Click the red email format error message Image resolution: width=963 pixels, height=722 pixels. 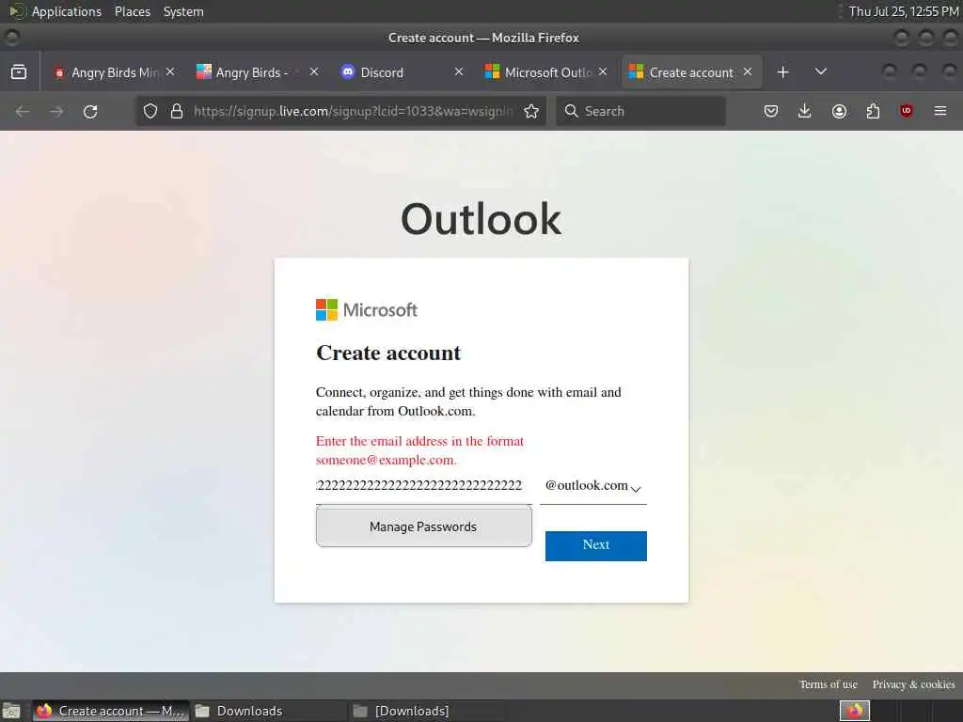419,450
